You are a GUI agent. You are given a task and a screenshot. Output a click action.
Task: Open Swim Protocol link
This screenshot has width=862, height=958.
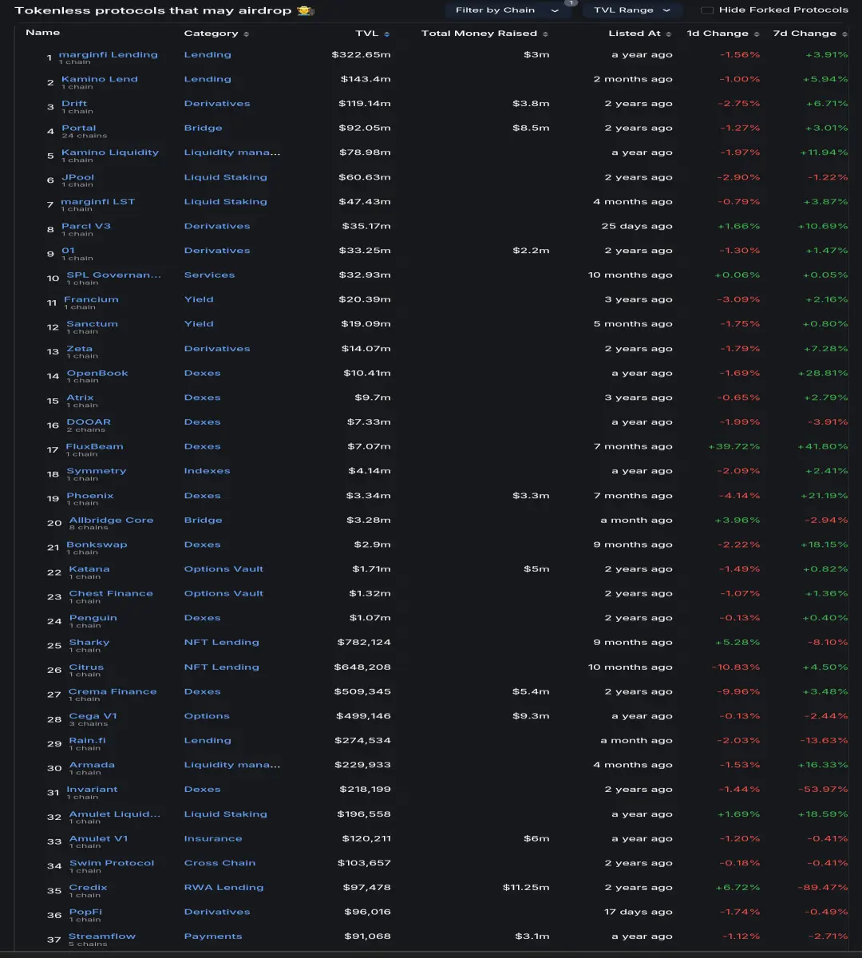pyautogui.click(x=112, y=863)
